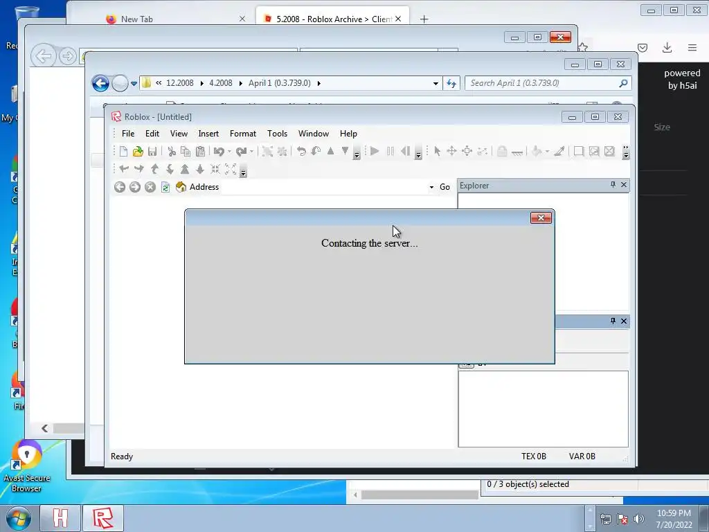
Task: Click the Rotate selection icon
Action: [x=301, y=151]
